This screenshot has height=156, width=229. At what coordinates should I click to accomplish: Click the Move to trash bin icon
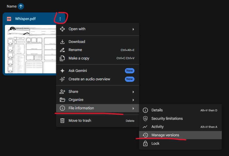(62, 121)
